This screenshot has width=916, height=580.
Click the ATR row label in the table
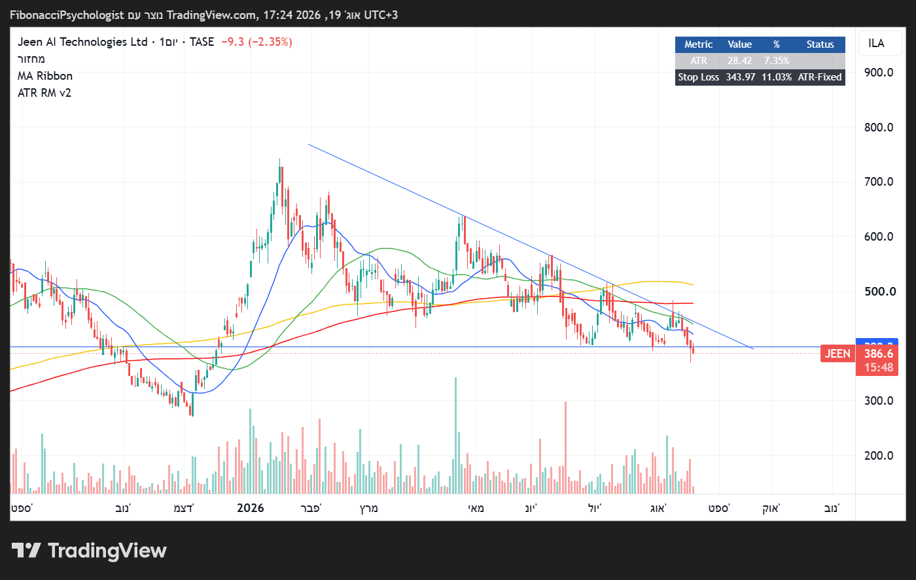point(698,61)
